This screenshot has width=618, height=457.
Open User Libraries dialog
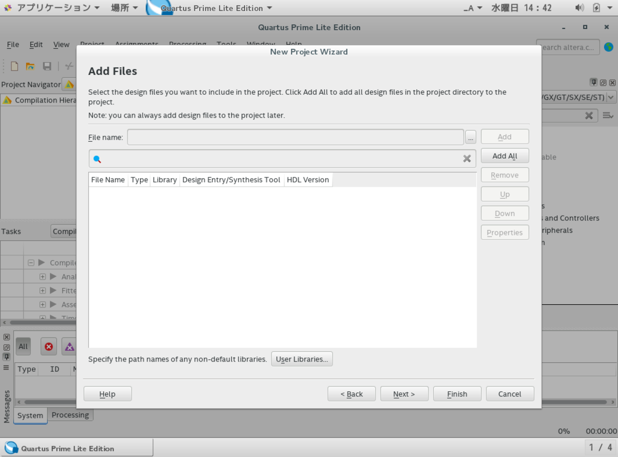(302, 359)
